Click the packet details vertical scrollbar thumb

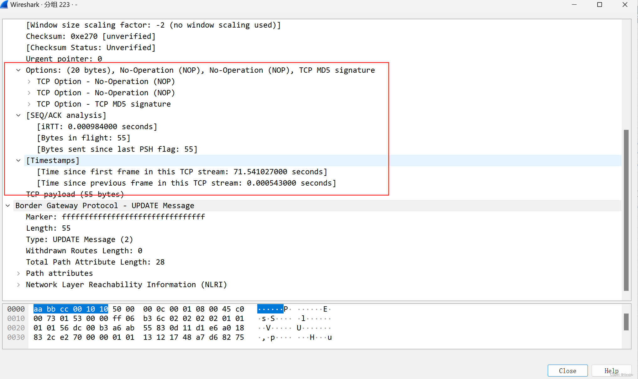tap(626, 210)
